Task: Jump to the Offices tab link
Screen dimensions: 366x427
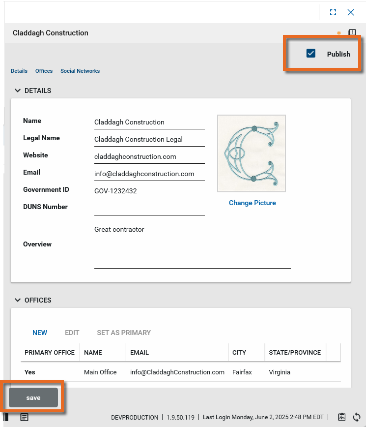Action: [x=44, y=71]
